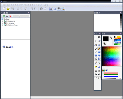Select the Pencil tool
The height and width of the screenshot is (99, 123).
99,49
